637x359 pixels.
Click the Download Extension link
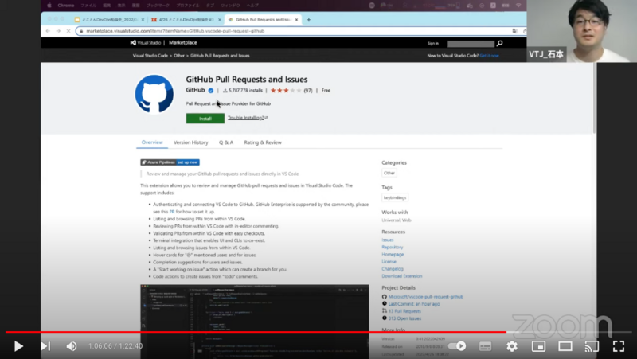402,276
